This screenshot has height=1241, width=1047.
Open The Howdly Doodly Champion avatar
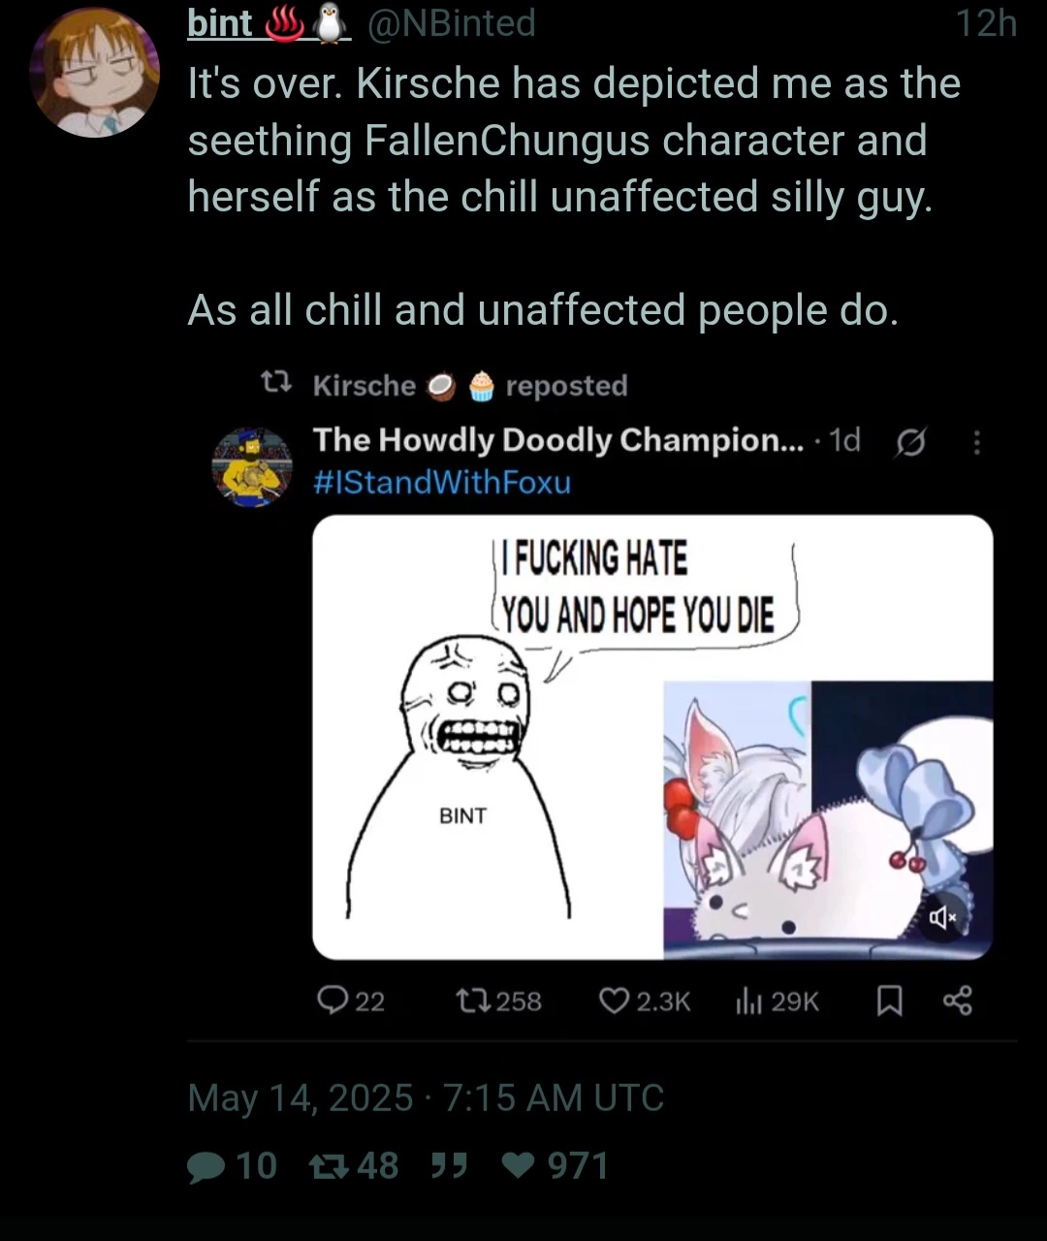(x=252, y=467)
